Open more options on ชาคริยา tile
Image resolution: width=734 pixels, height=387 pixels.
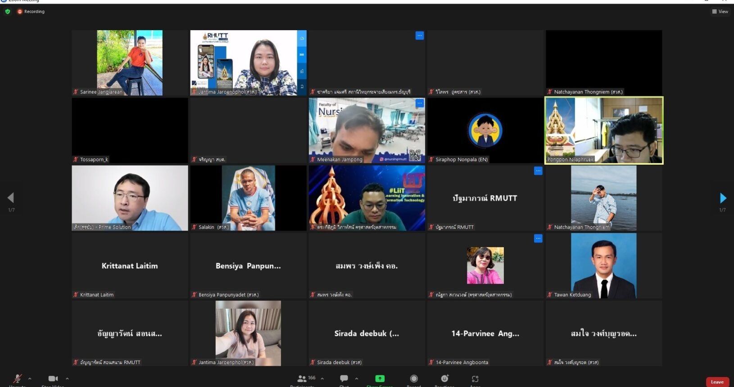(x=420, y=36)
